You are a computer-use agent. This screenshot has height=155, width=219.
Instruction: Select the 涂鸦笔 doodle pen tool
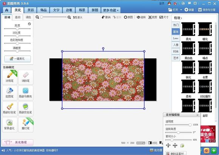click(10, 77)
